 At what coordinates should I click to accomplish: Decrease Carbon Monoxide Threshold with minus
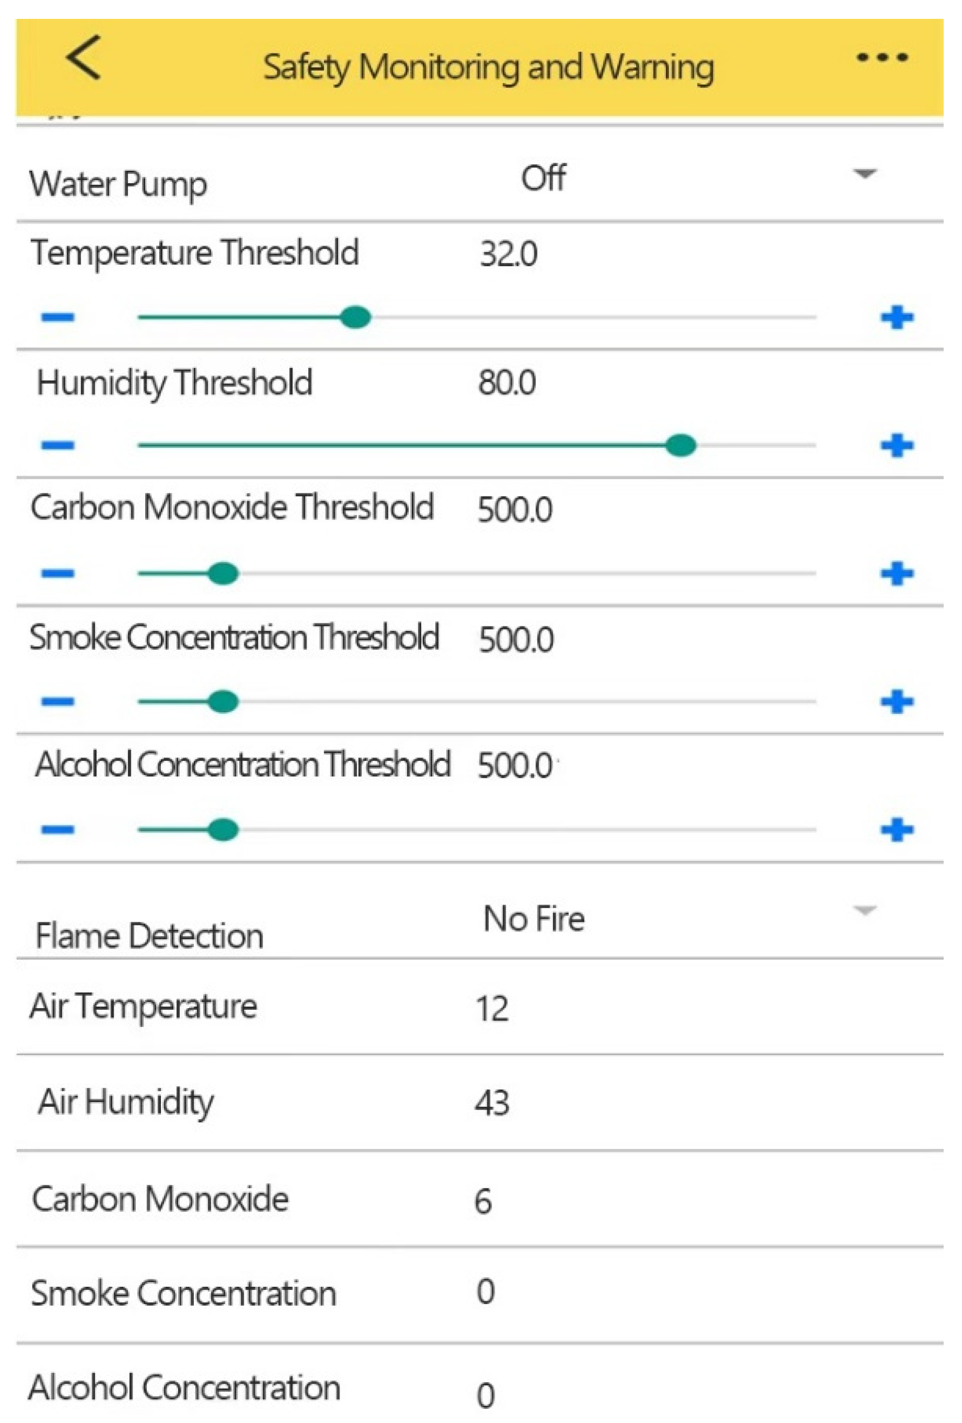58,573
